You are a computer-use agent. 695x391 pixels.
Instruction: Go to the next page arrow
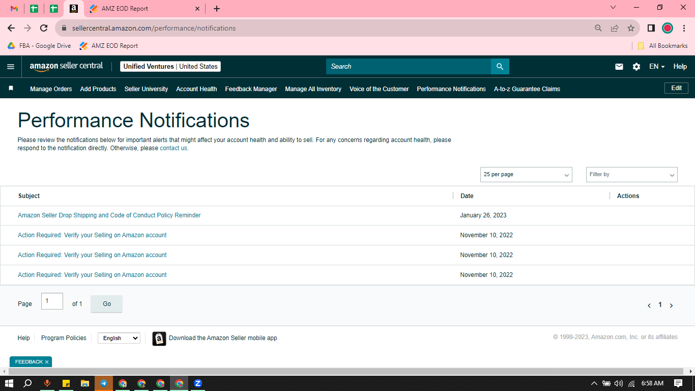point(671,305)
